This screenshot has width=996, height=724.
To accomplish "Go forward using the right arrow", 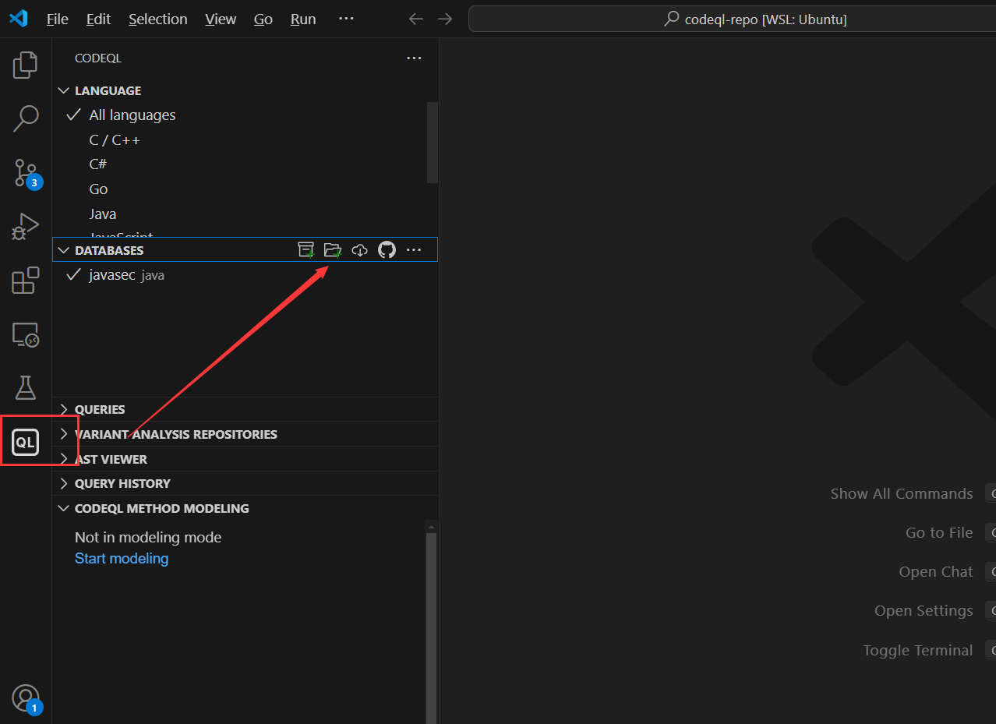I will coord(445,19).
